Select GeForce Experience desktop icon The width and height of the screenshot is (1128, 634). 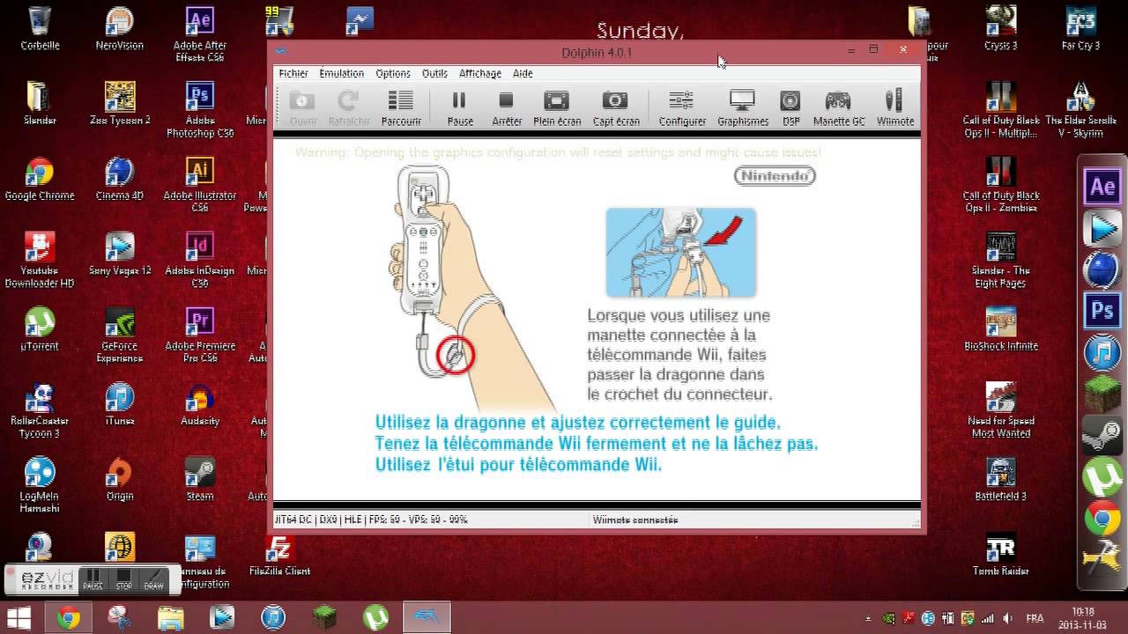(x=120, y=335)
